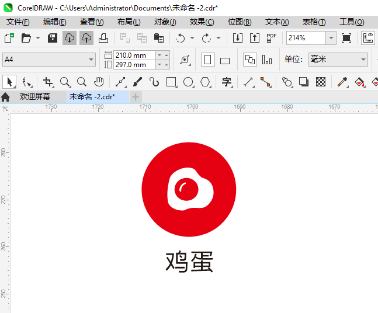378x313 pixels.
Task: Paste clipboard contents with the paste icon
Action: pos(159,38)
